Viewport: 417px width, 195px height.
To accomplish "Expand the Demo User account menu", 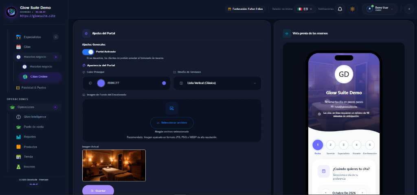I will [x=380, y=9].
